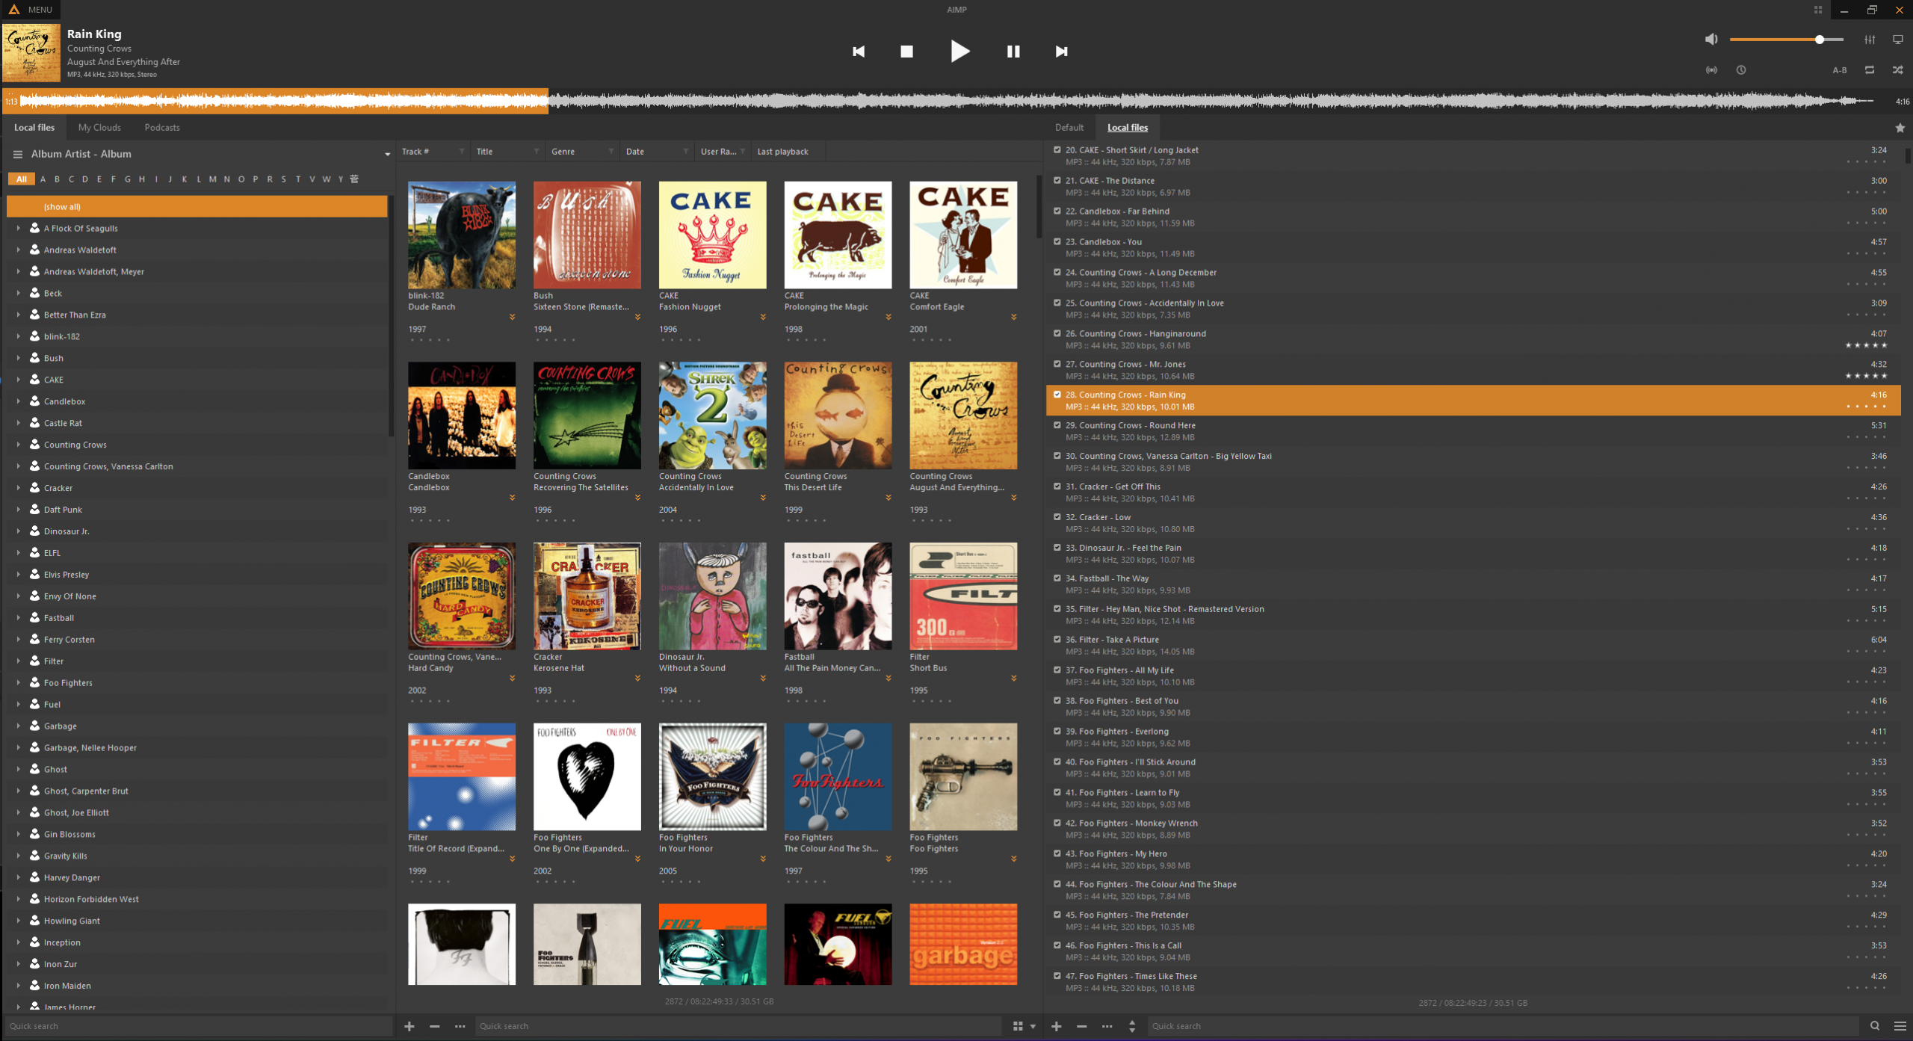Toggle the A-B repeat section
The height and width of the screenshot is (1041, 1913).
point(1840,70)
